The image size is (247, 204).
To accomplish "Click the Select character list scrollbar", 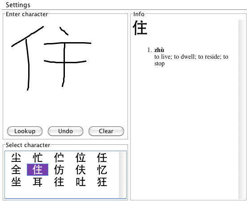I will (x=123, y=175).
